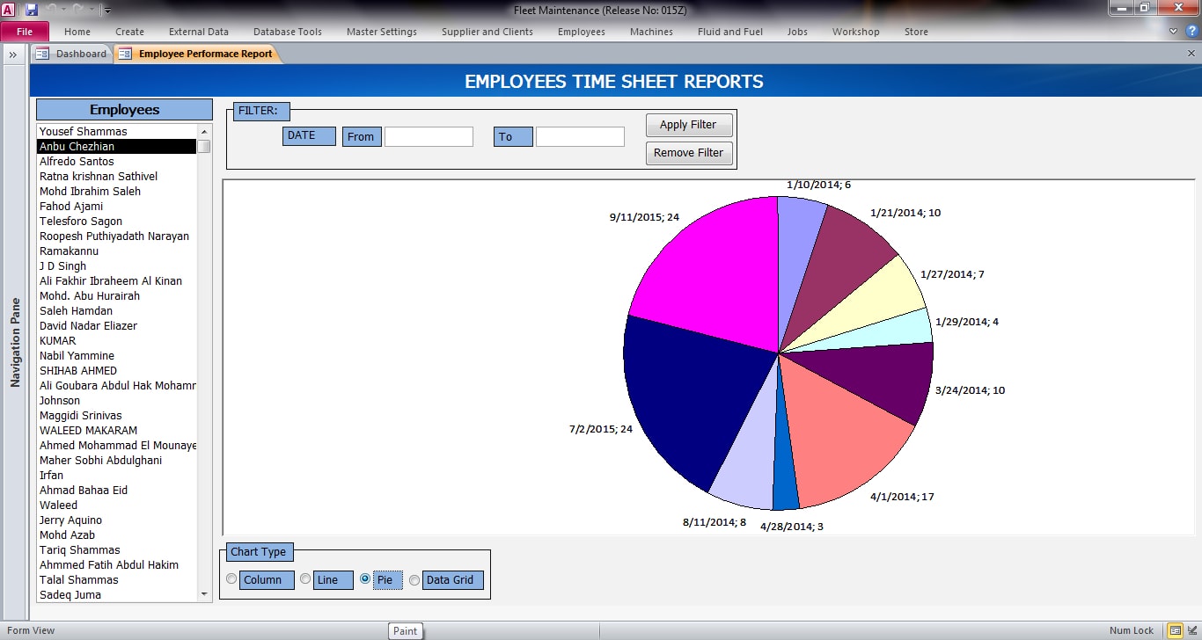Open the External Data ribbon tab
The height and width of the screenshot is (640, 1202).
199,32
